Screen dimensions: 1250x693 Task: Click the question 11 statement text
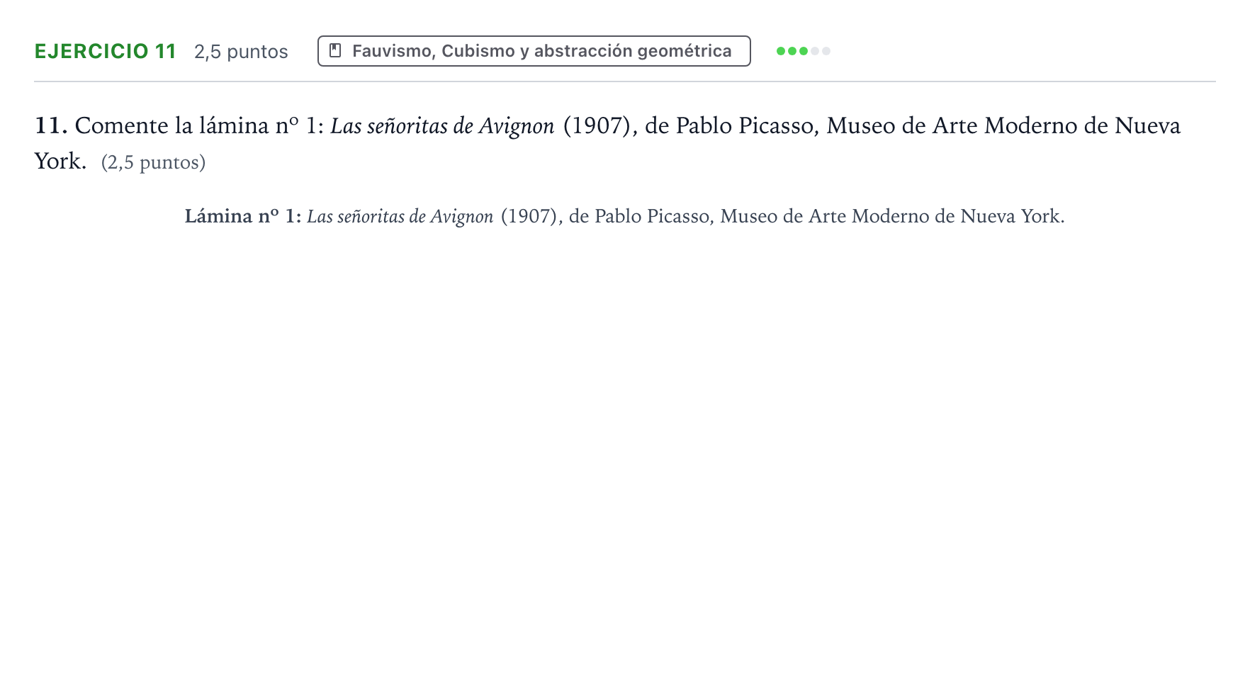pyautogui.click(x=607, y=143)
